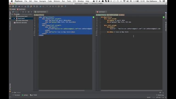Screen dimensions: 176x99
Task: Open the Apple menu
Action: 12,1
